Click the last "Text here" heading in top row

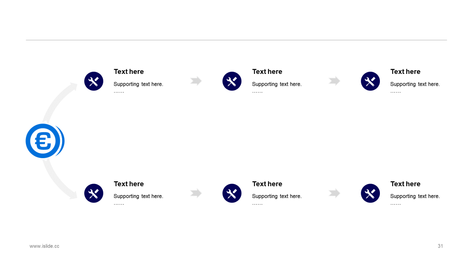click(x=405, y=72)
